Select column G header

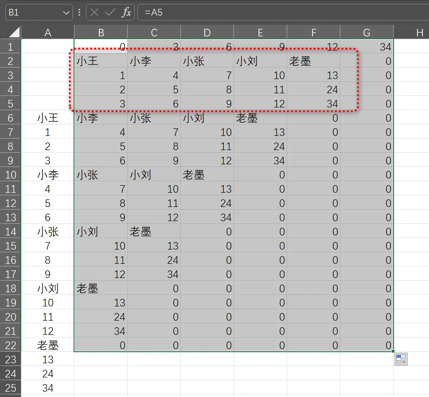click(367, 32)
